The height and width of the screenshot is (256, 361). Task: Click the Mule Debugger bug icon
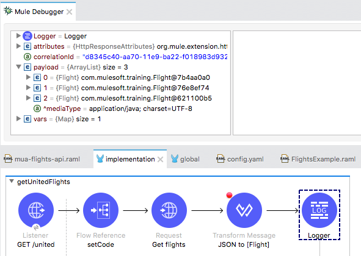coord(8,11)
